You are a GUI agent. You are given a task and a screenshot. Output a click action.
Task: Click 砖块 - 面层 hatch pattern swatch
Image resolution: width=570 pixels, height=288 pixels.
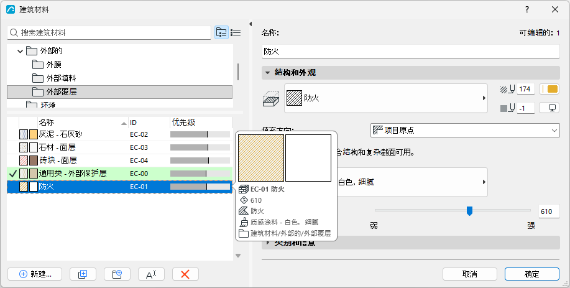tap(24, 160)
